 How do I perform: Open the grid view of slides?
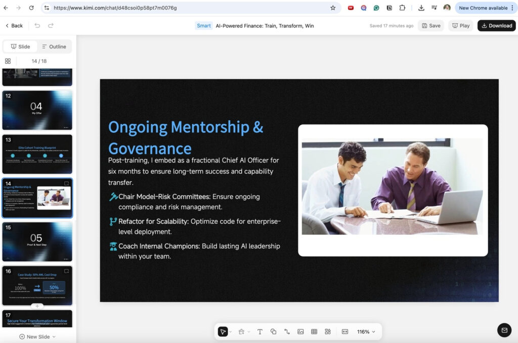(x=8, y=61)
